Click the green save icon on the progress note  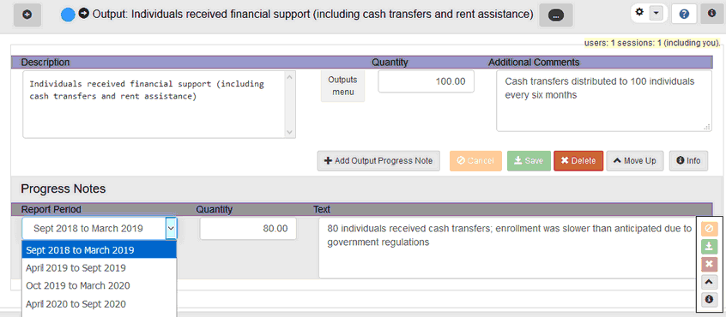(x=708, y=246)
